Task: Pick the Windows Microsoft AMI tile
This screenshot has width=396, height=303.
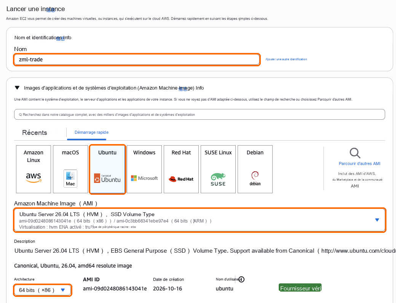Action: (x=144, y=169)
